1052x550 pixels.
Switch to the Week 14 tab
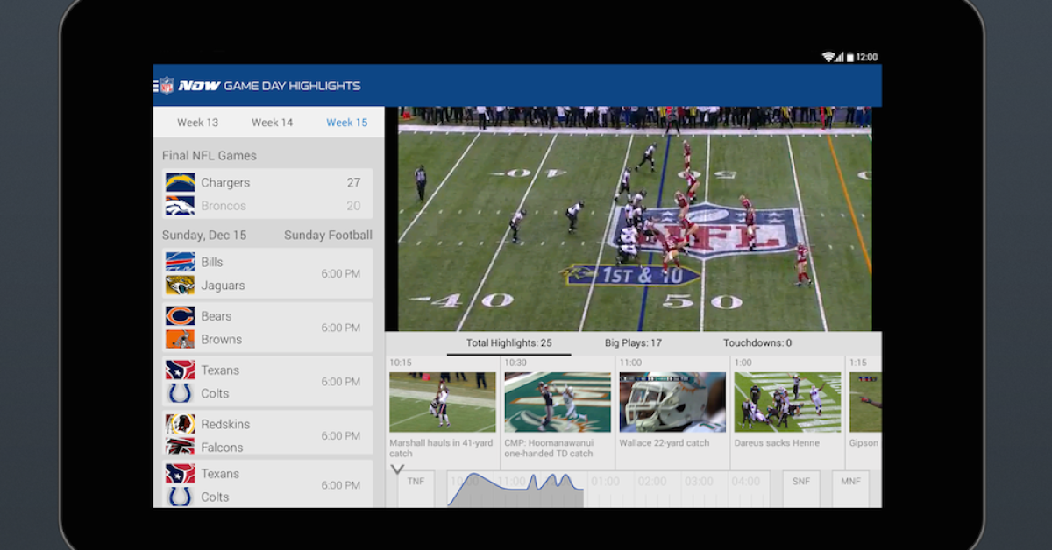[x=273, y=123]
